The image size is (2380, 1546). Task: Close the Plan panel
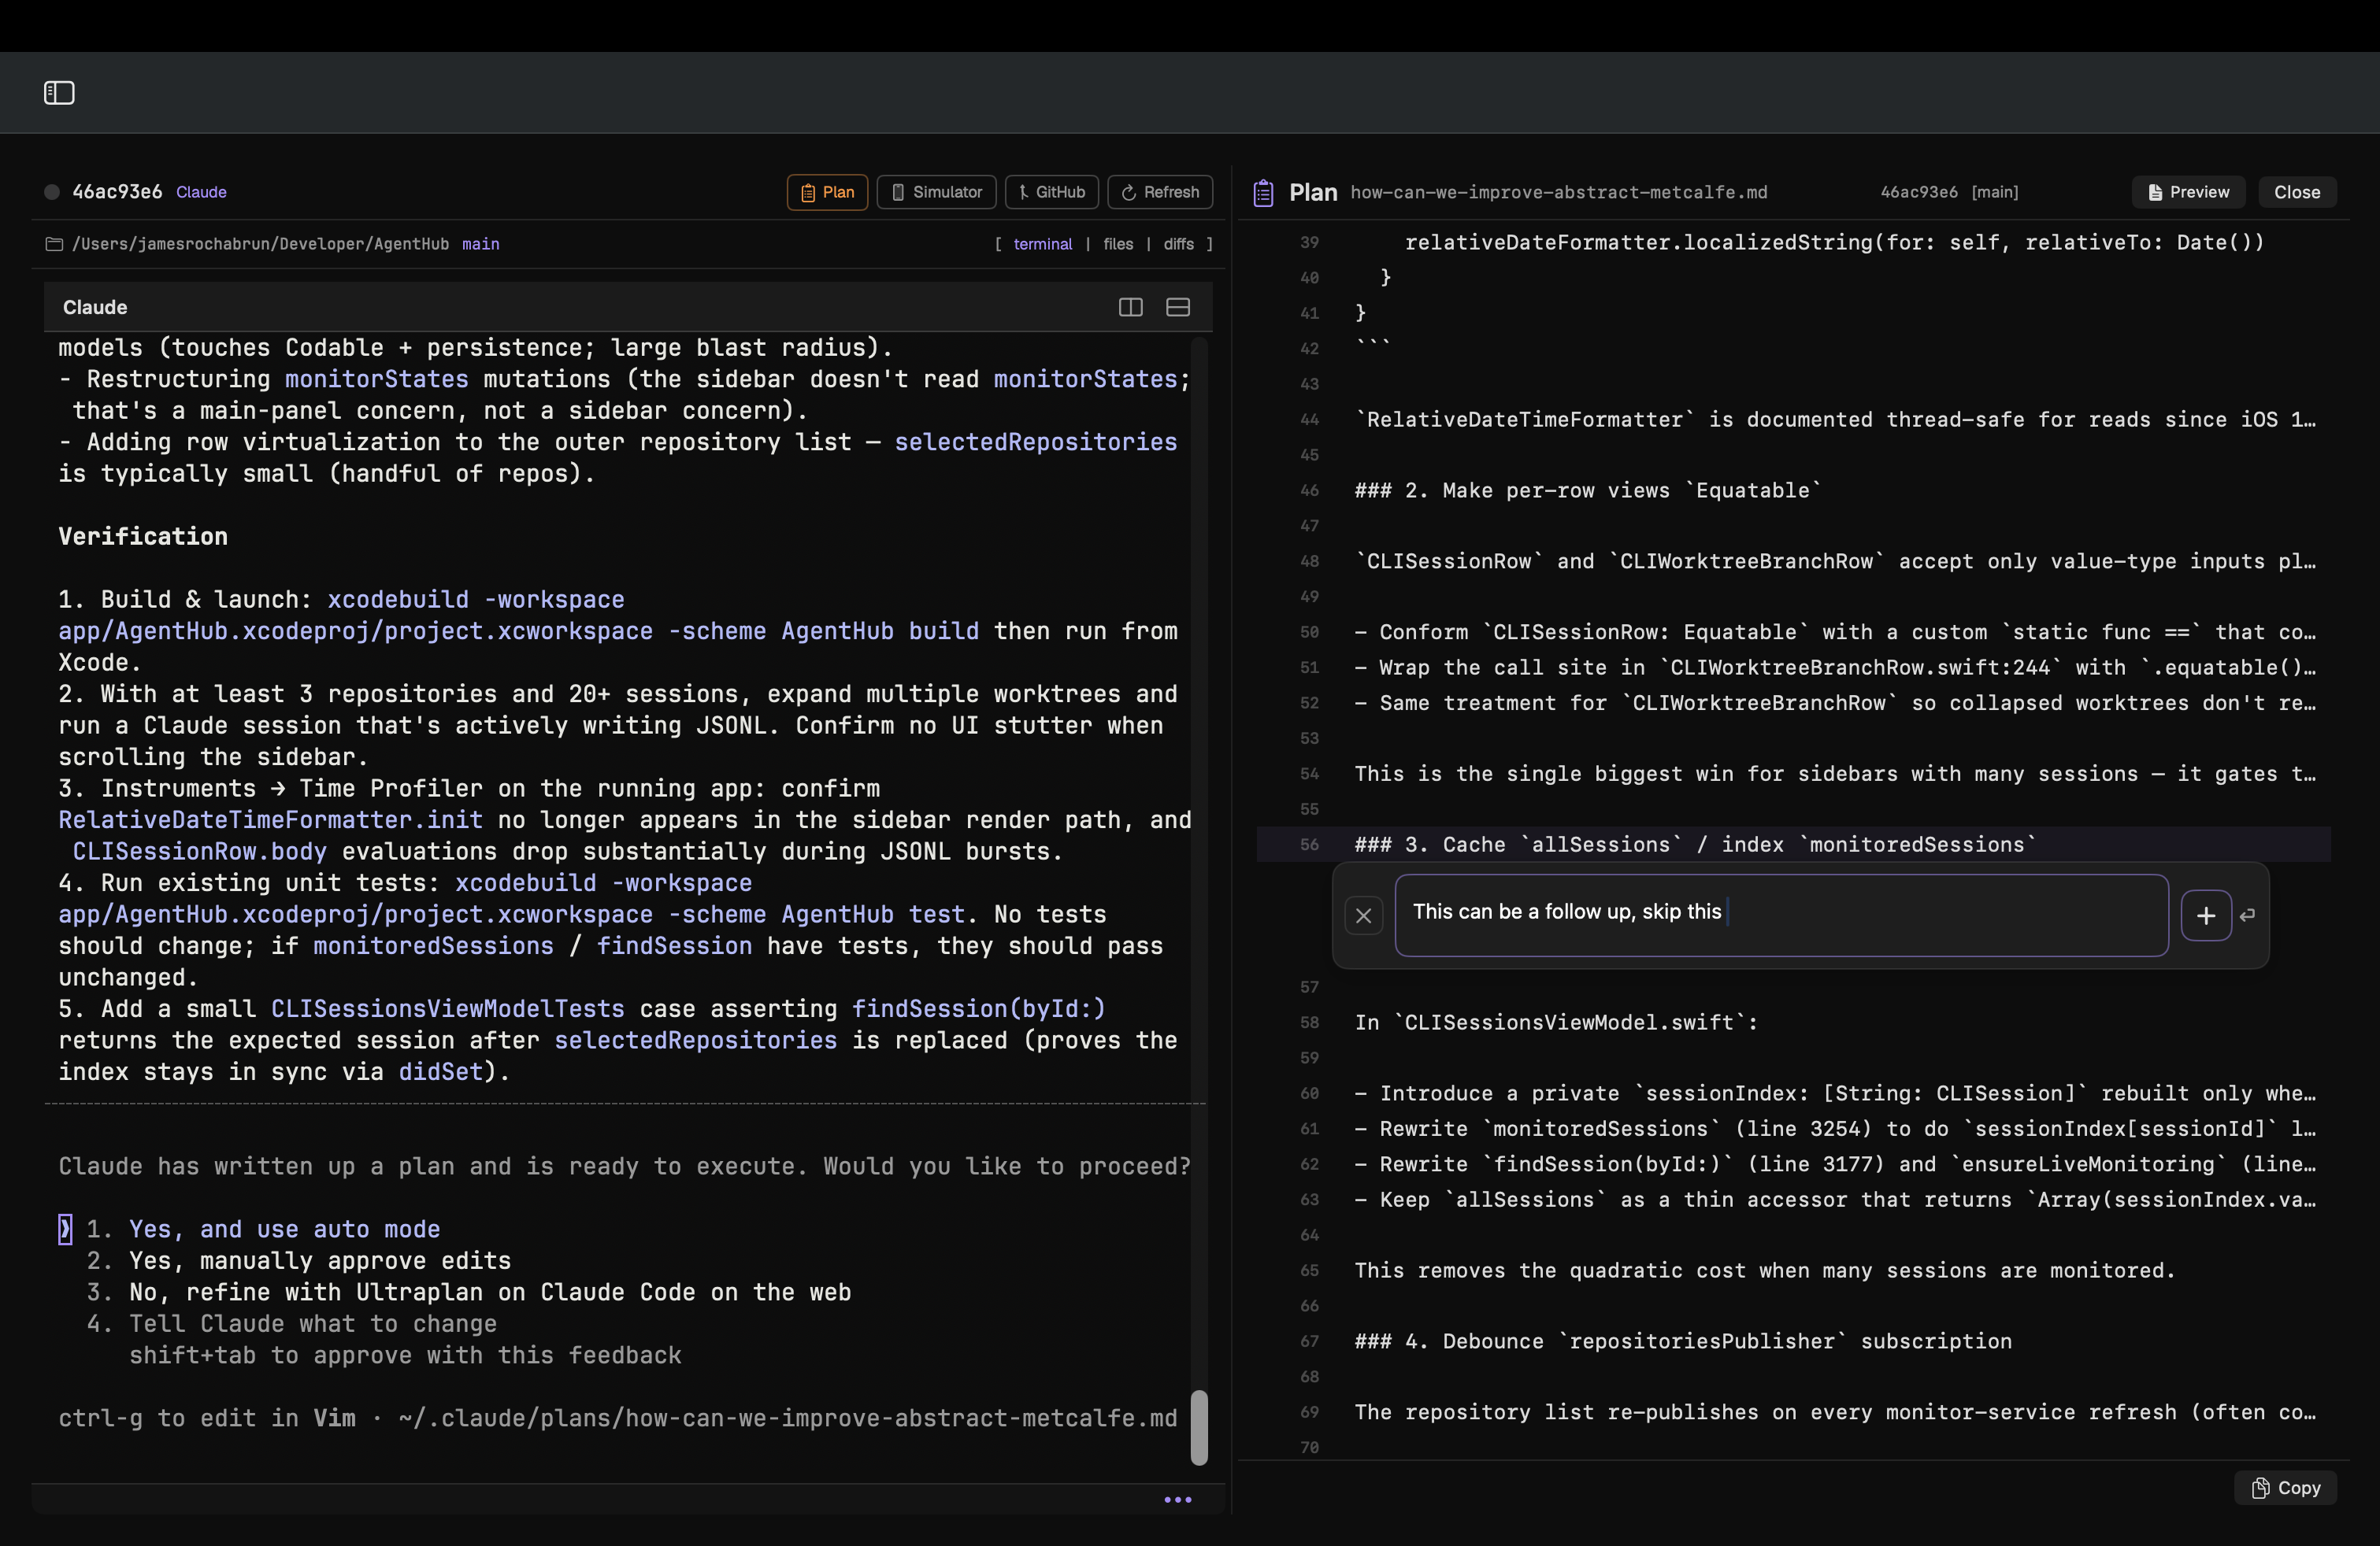(2297, 192)
